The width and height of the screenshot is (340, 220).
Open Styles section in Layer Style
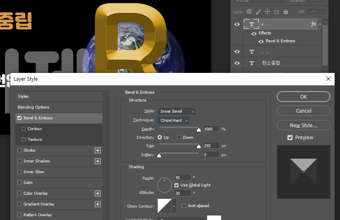(59, 97)
